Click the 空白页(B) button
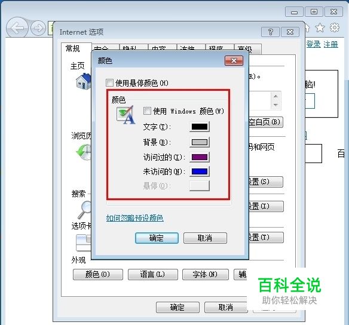349x325 pixels. [x=266, y=122]
